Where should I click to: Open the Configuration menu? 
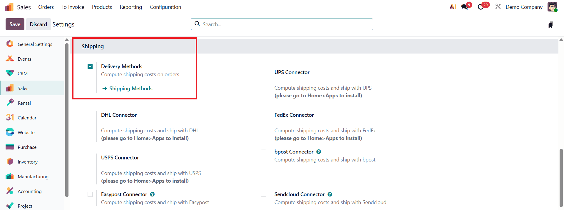coord(165,7)
